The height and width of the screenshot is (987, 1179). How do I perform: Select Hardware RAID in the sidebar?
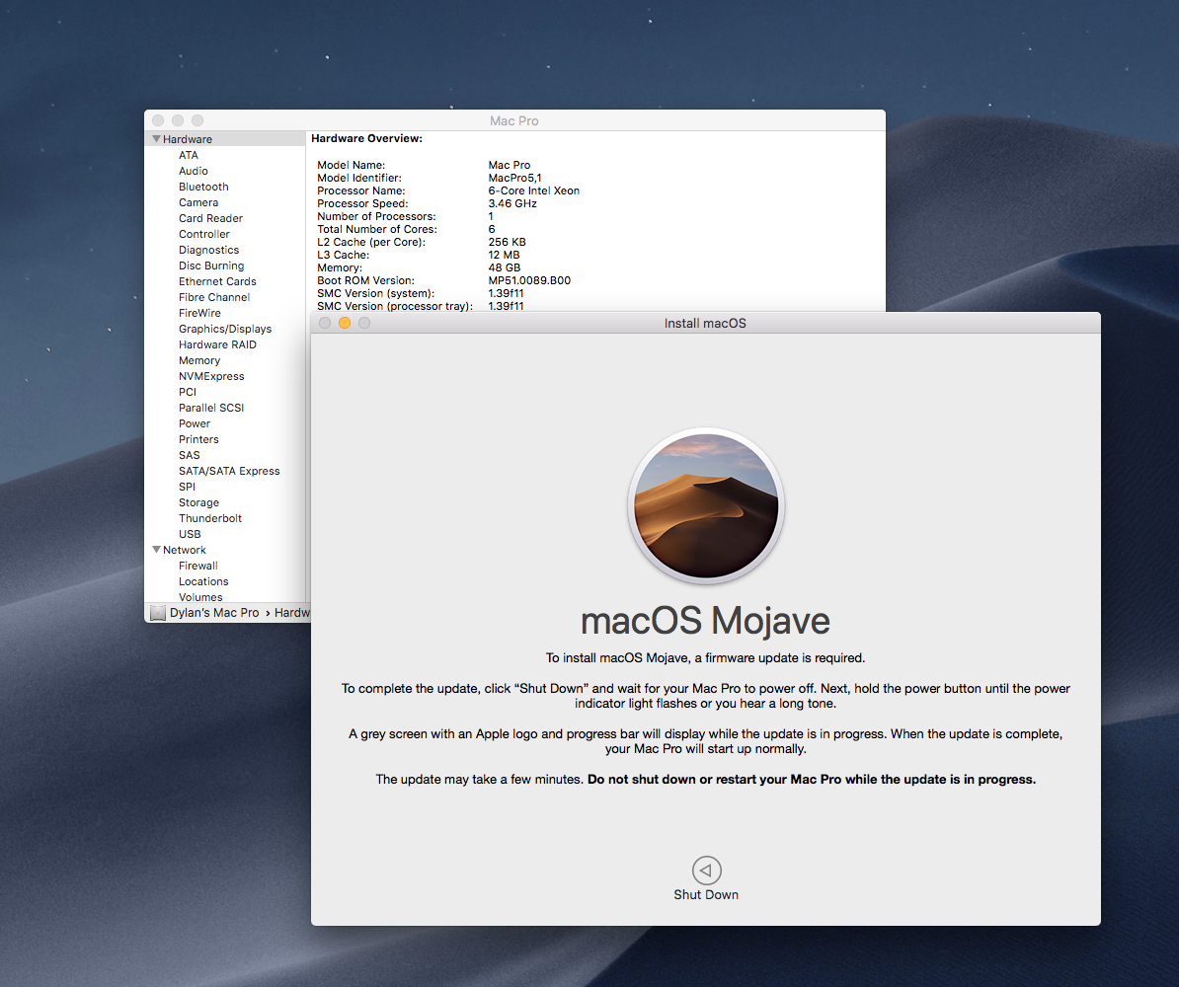(217, 344)
